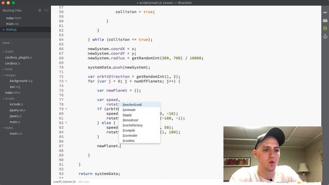Choose $apply from code hints
The height and width of the screenshot is (185, 329).
coord(139,115)
